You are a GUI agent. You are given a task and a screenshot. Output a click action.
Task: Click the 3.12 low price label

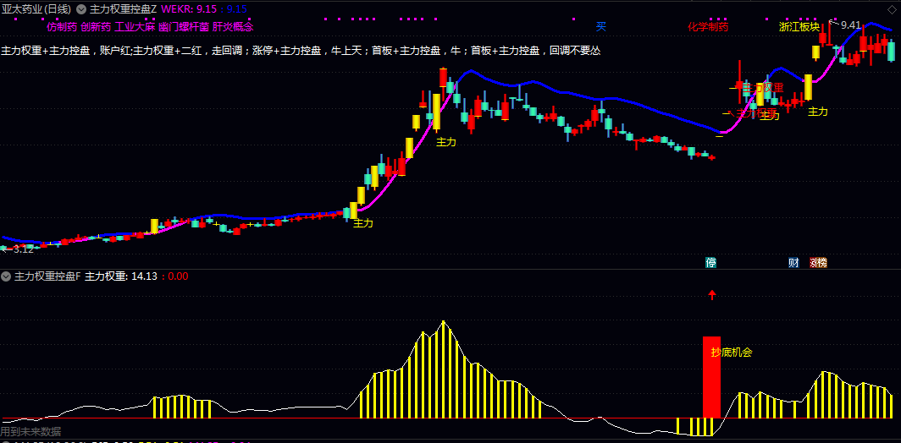(24, 249)
